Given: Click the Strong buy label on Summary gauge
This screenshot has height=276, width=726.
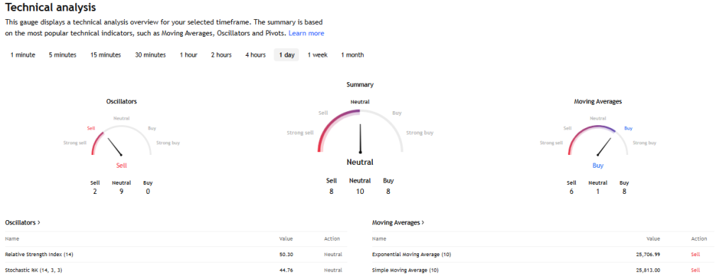Looking at the screenshot, I should [x=420, y=133].
